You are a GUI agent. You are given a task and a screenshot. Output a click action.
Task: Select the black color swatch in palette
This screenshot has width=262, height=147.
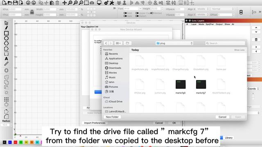coord(5,142)
